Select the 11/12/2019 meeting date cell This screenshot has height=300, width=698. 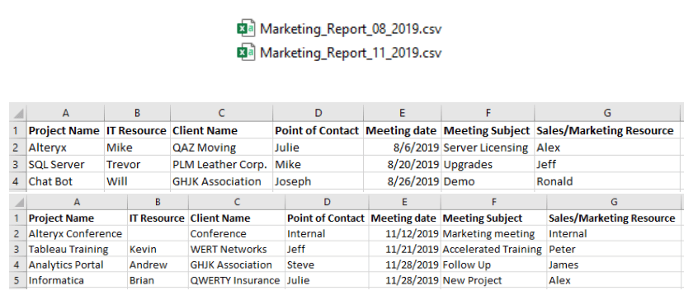click(404, 234)
